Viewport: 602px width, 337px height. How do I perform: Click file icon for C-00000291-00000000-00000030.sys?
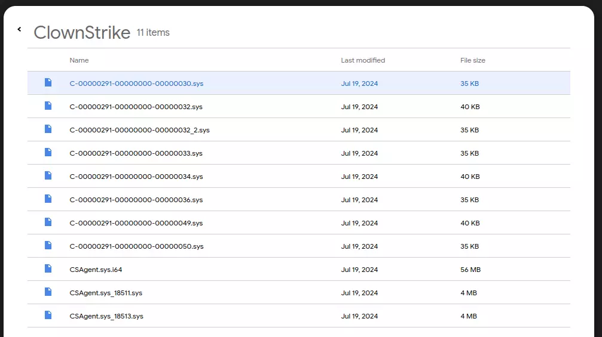click(x=48, y=83)
